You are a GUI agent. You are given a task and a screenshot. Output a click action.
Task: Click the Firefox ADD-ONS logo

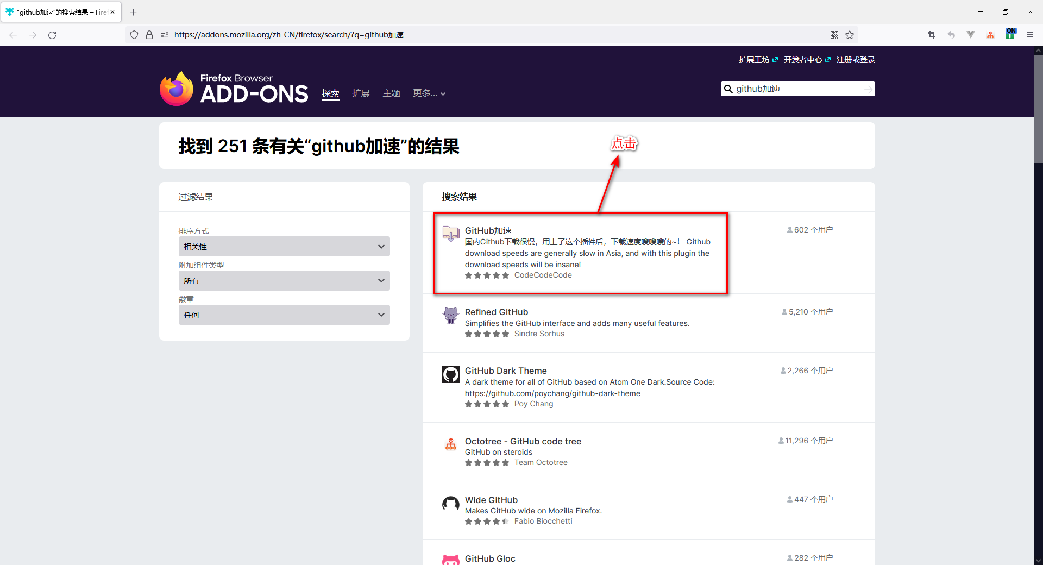point(234,88)
